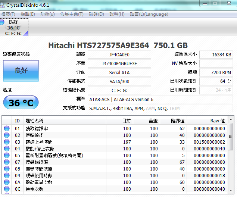237x197 pixels.
Task: Click the ID column header
Action: point(17,121)
